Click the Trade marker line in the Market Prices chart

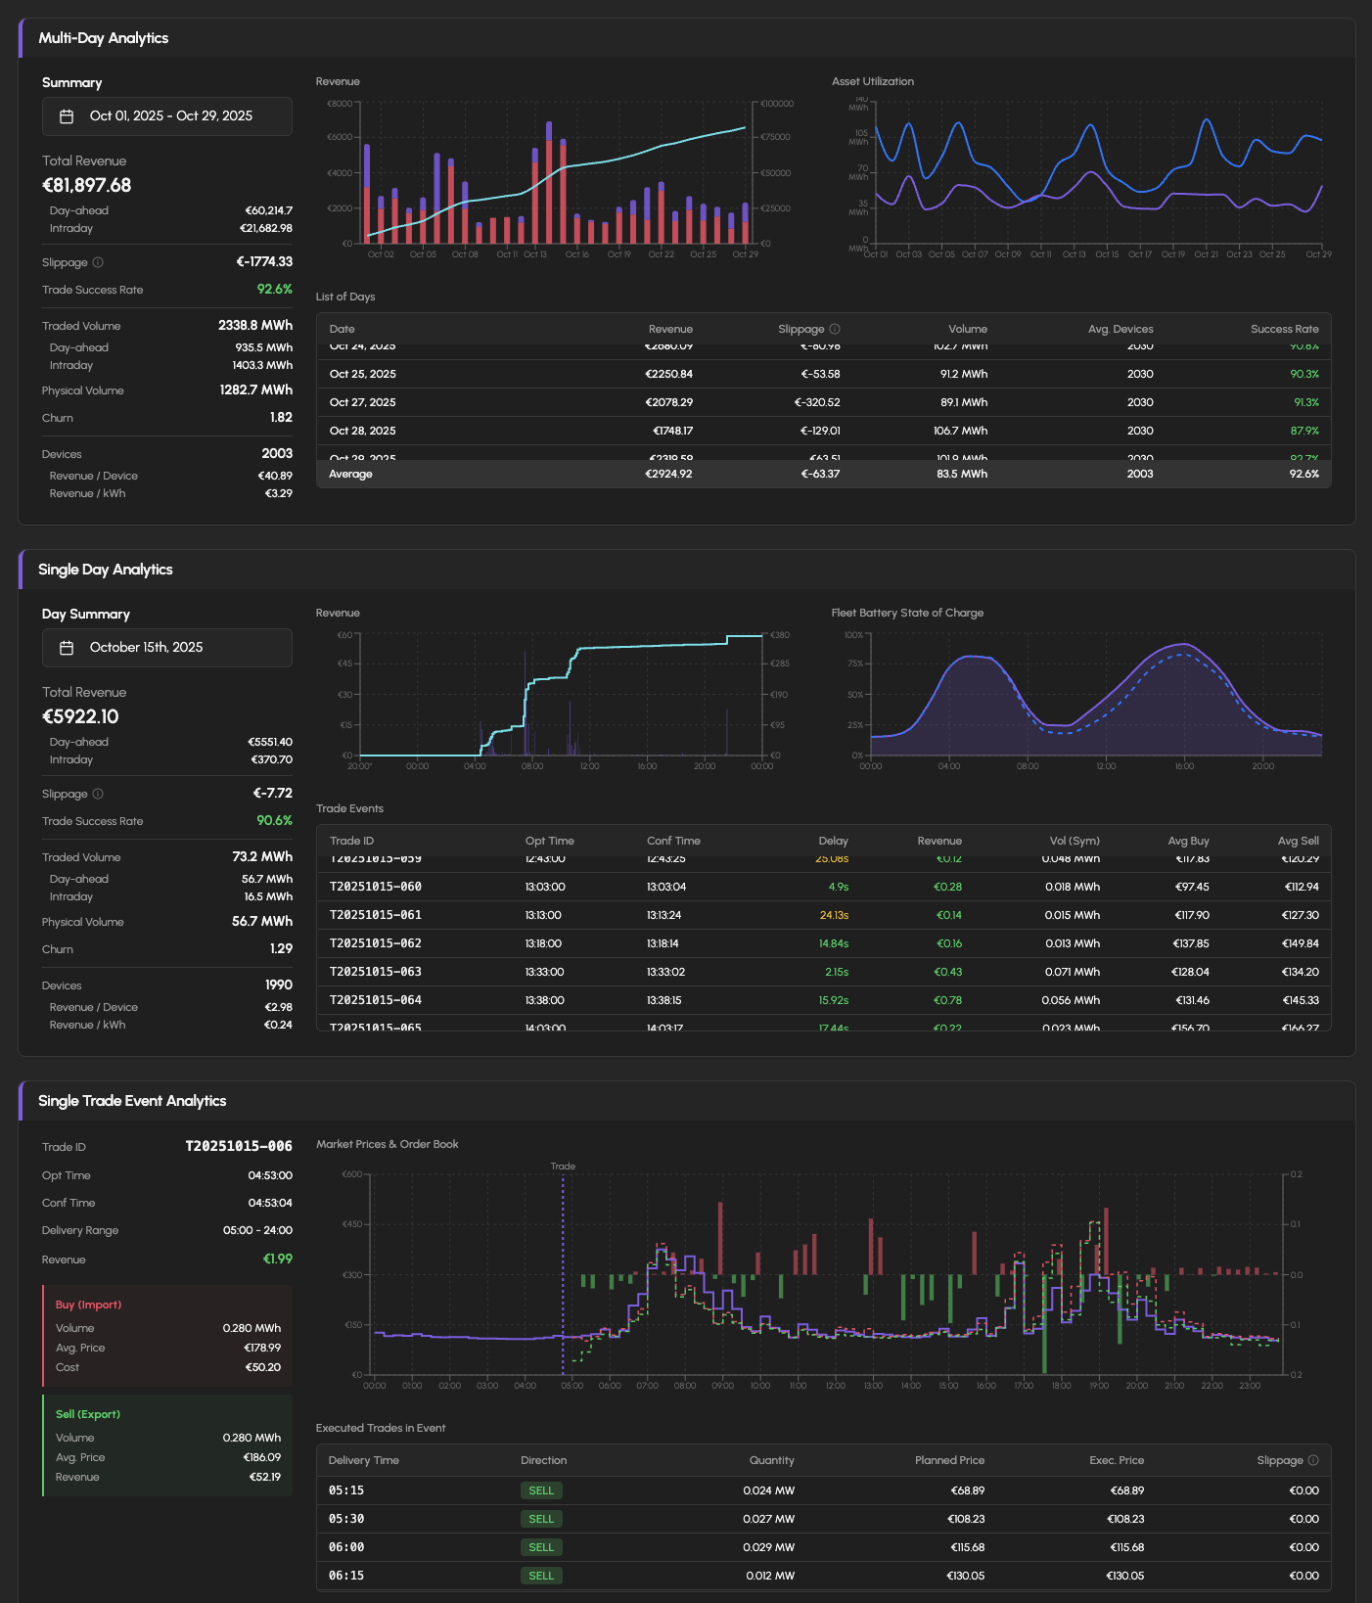pyautogui.click(x=563, y=1272)
